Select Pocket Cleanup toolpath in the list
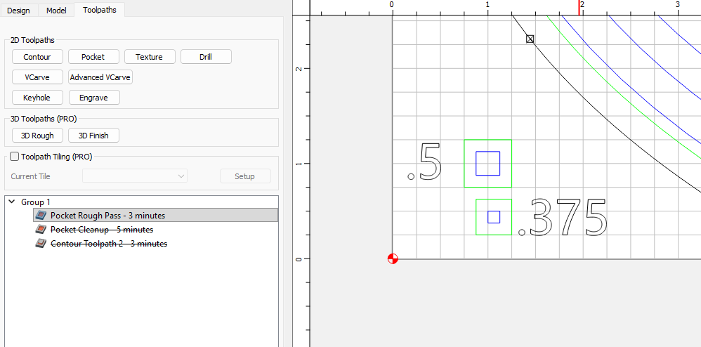Image resolution: width=701 pixels, height=347 pixels. coord(102,230)
